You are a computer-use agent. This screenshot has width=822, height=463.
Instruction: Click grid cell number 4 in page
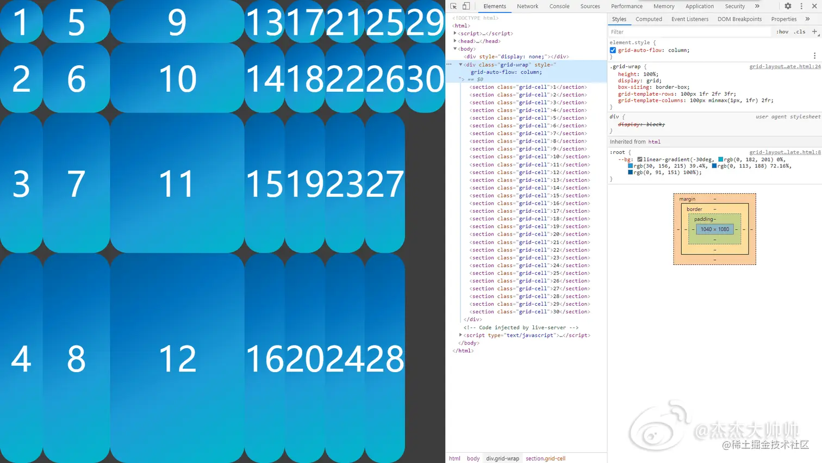(x=21, y=358)
